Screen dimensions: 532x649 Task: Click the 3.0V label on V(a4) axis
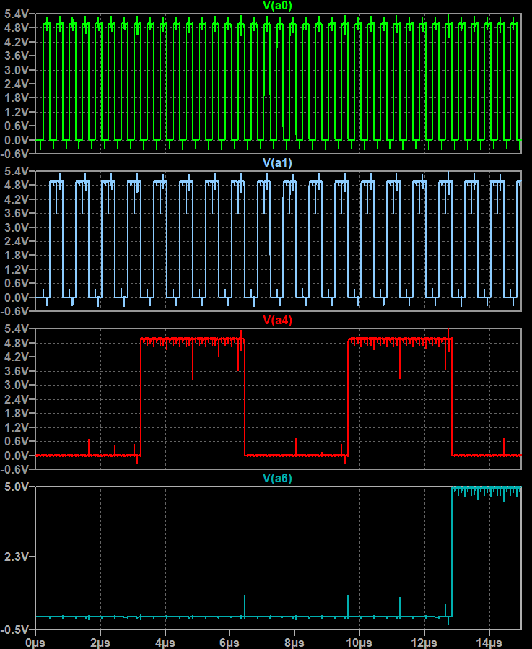(x=17, y=385)
